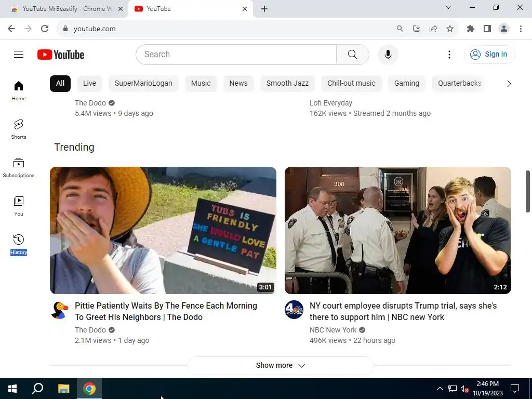Select the Live filter chip
The image size is (532, 399).
pyautogui.click(x=89, y=84)
